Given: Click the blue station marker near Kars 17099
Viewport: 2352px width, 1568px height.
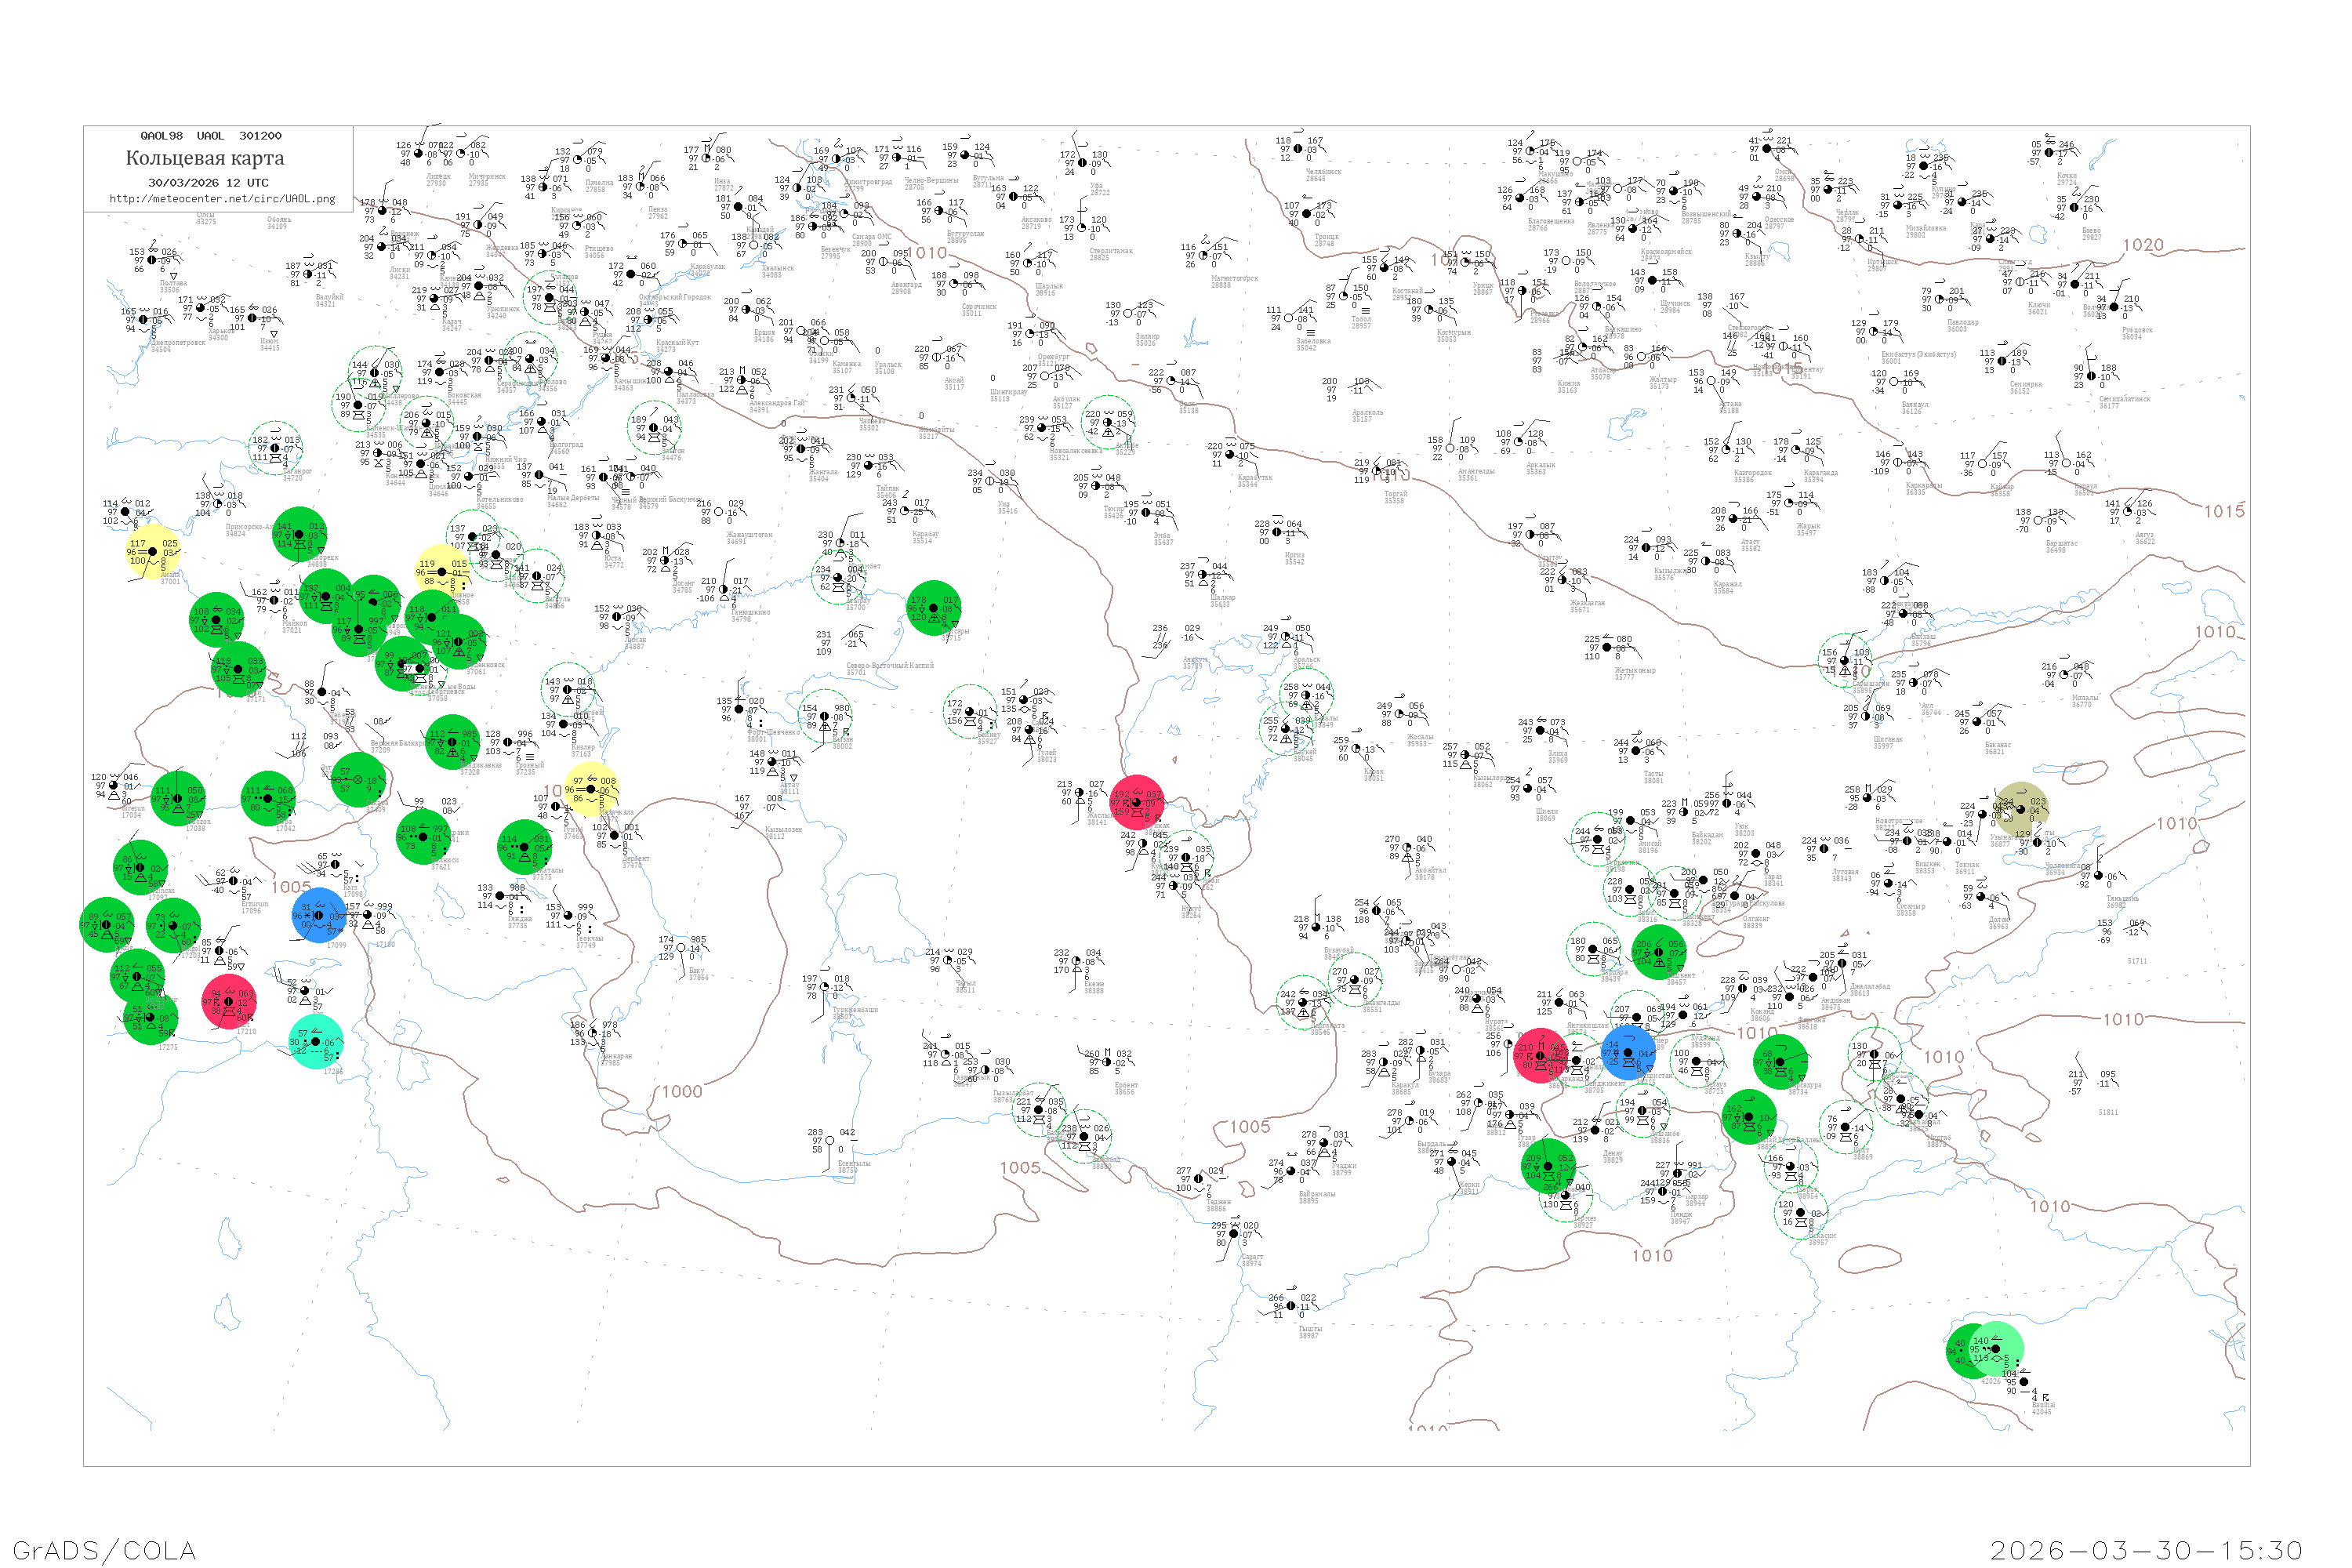Looking at the screenshot, I should [x=320, y=915].
